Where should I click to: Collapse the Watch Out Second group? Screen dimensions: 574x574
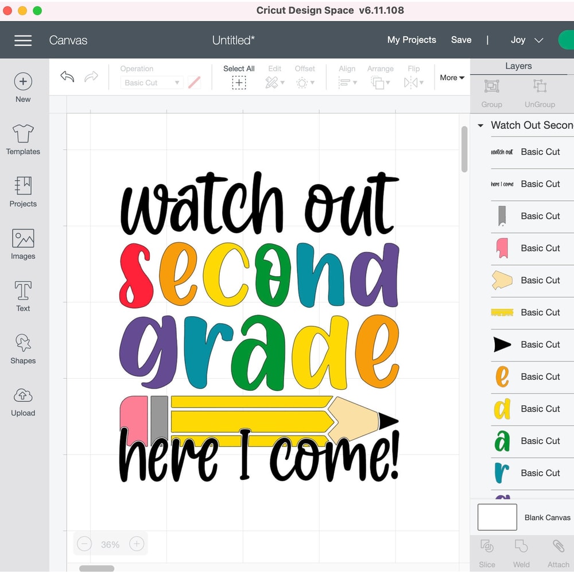480,125
